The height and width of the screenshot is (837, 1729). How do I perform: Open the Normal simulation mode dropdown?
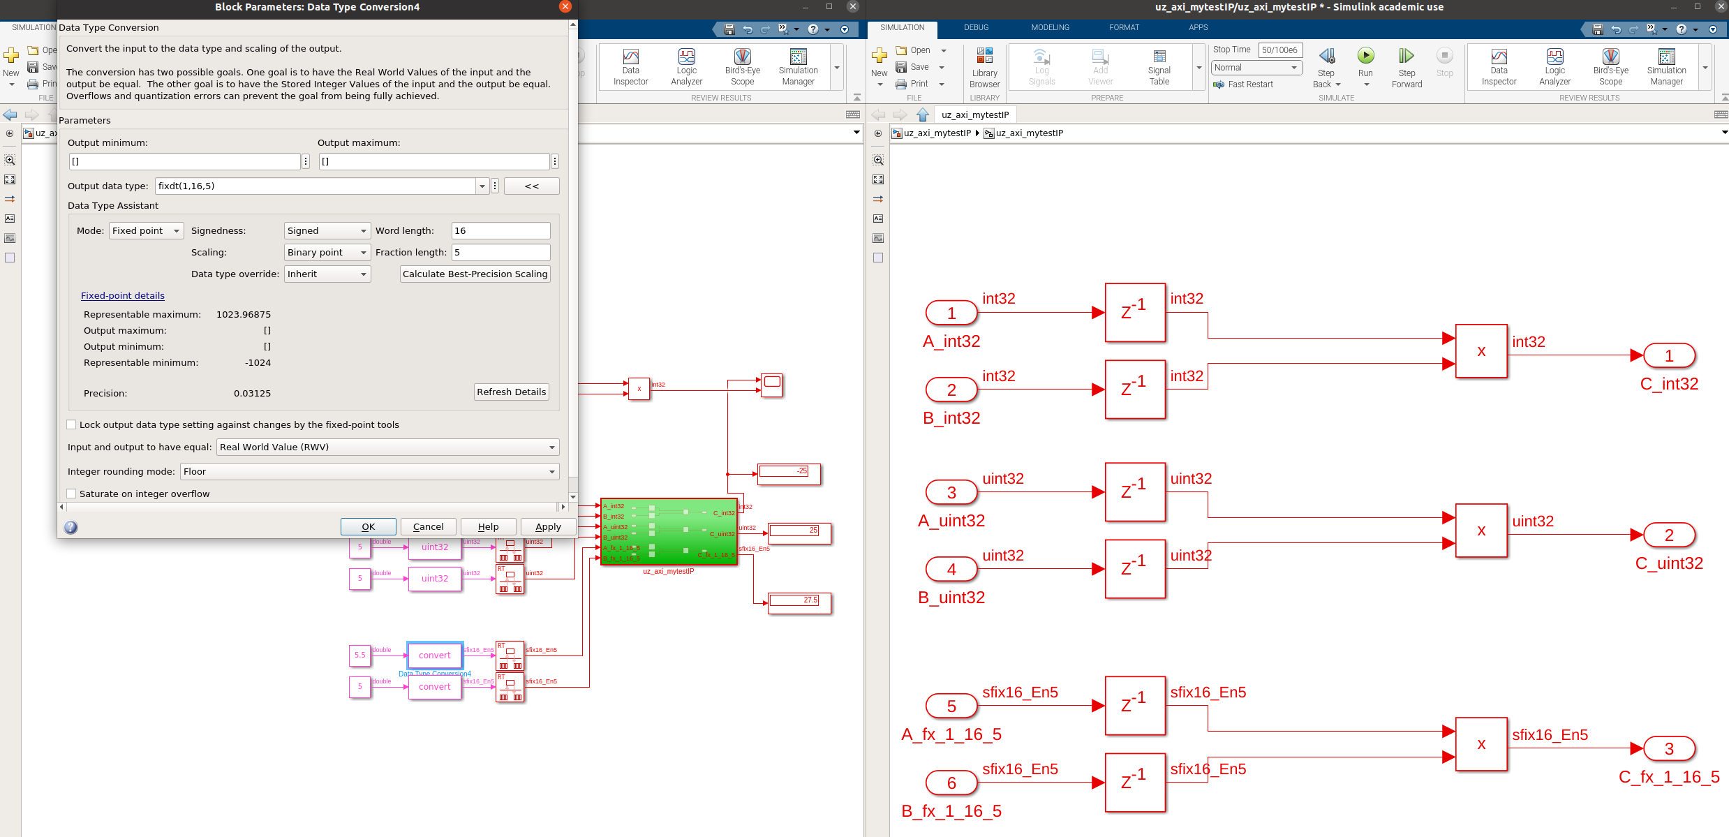click(1256, 68)
